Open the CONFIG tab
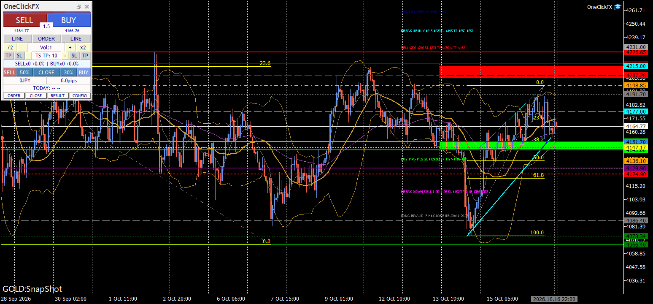653x304 pixels. point(80,95)
